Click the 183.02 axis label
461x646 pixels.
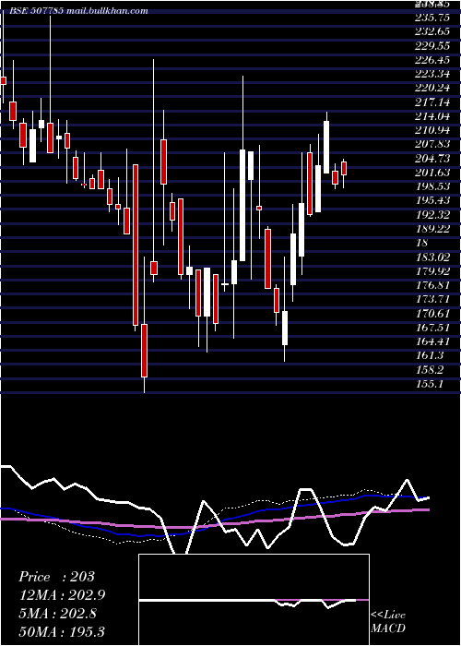(x=431, y=257)
